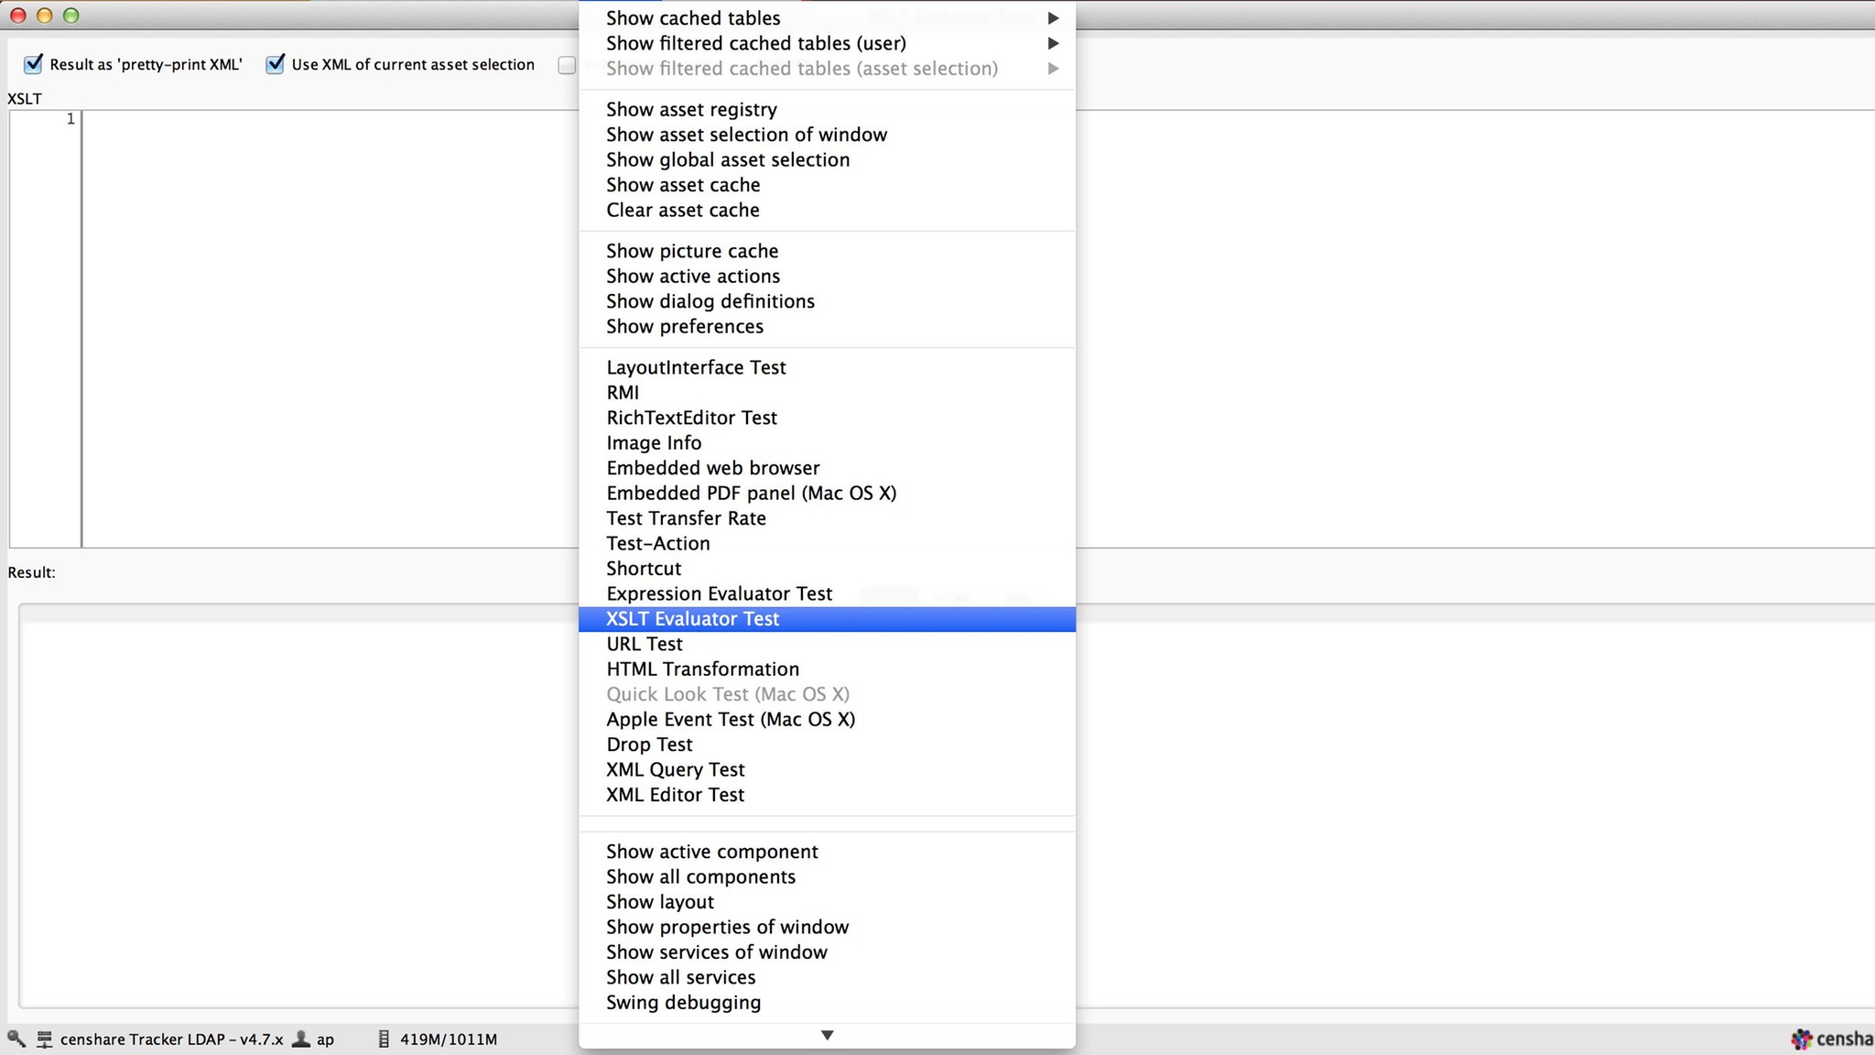Select 'HTML Transformation' from the menu

click(702, 669)
